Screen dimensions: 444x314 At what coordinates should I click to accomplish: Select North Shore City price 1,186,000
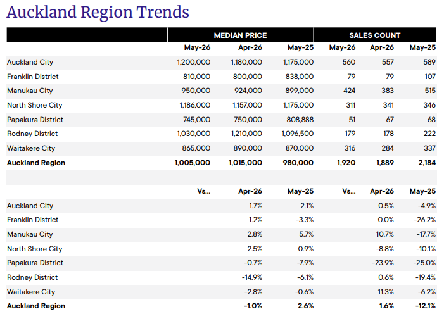(195, 105)
